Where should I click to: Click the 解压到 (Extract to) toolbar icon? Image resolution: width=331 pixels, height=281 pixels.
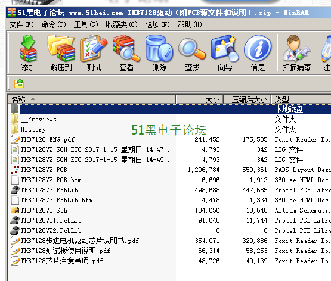coord(61,48)
